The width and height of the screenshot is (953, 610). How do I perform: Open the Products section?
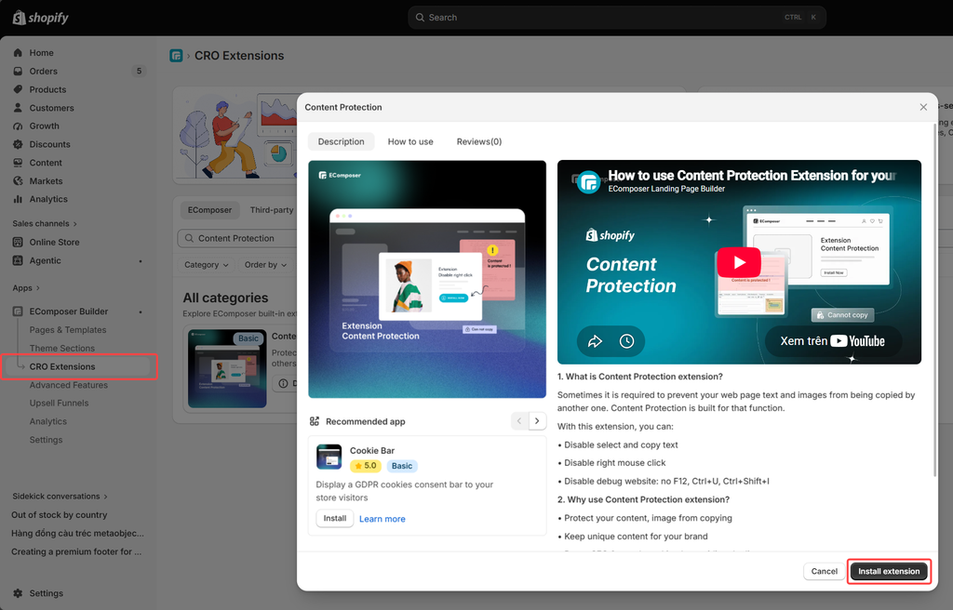(x=47, y=89)
